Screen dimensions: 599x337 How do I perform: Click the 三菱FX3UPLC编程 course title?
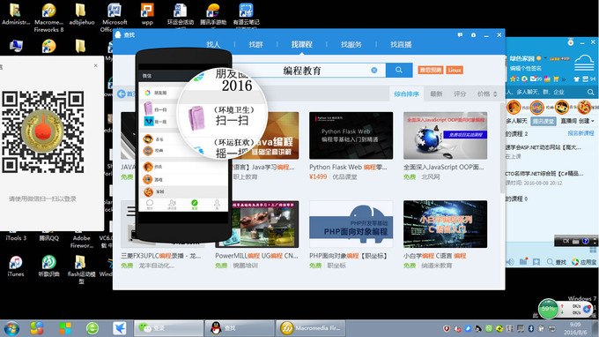point(161,256)
